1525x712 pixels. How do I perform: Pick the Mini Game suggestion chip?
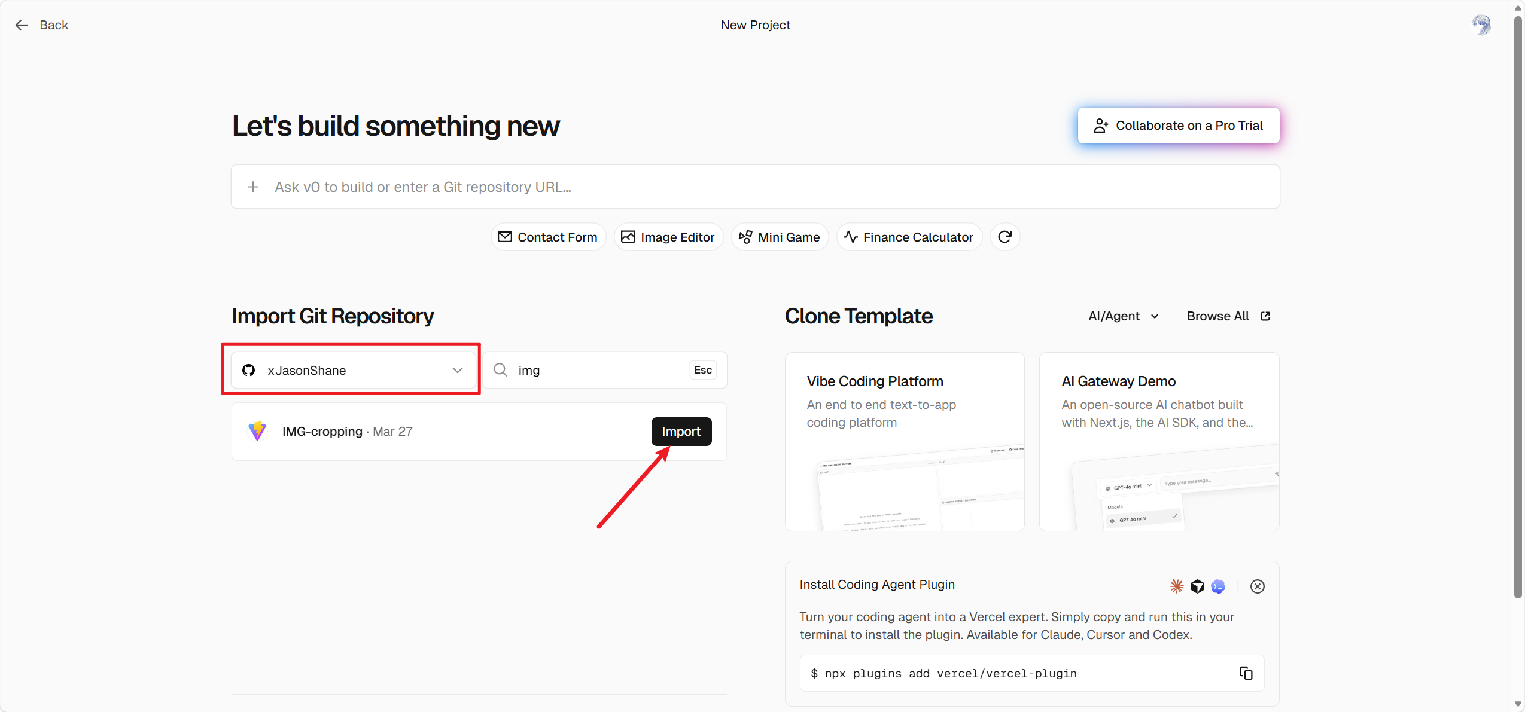(779, 237)
